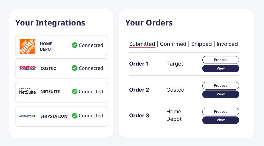Open the Confirmed orders tab
The image size is (264, 146).
[x=173, y=44]
